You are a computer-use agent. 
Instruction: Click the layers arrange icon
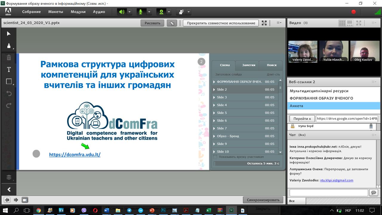(9, 177)
